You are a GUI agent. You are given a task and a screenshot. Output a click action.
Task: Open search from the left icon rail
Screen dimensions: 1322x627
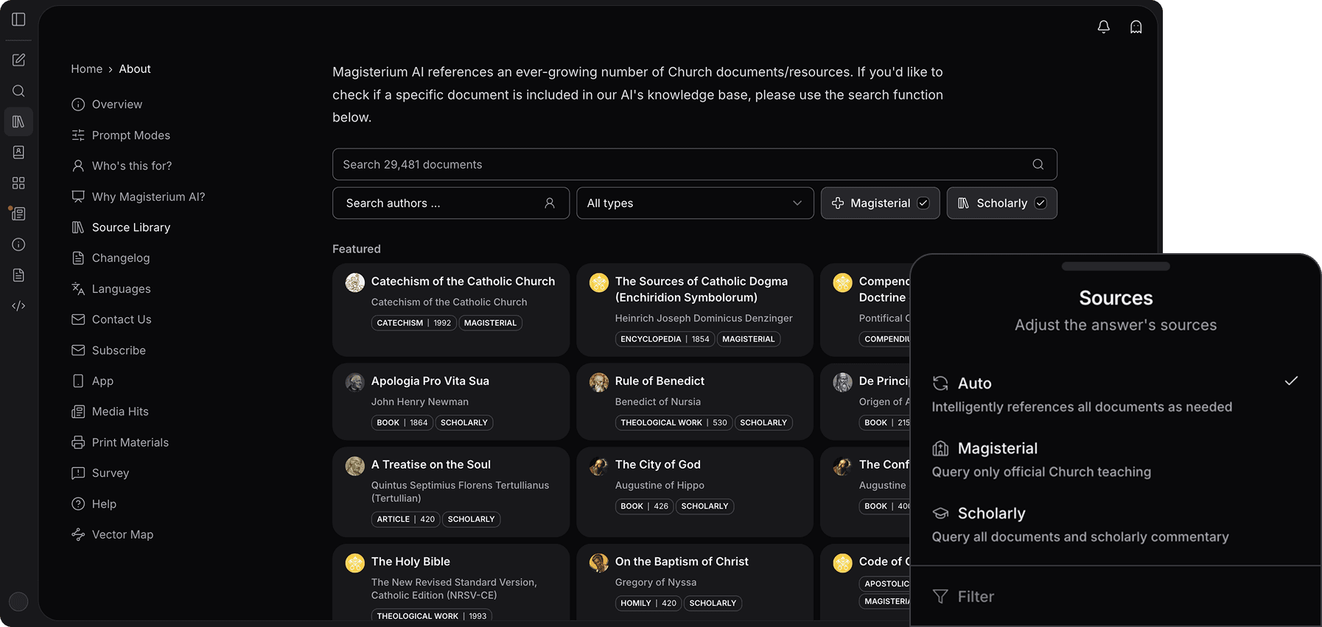18,91
